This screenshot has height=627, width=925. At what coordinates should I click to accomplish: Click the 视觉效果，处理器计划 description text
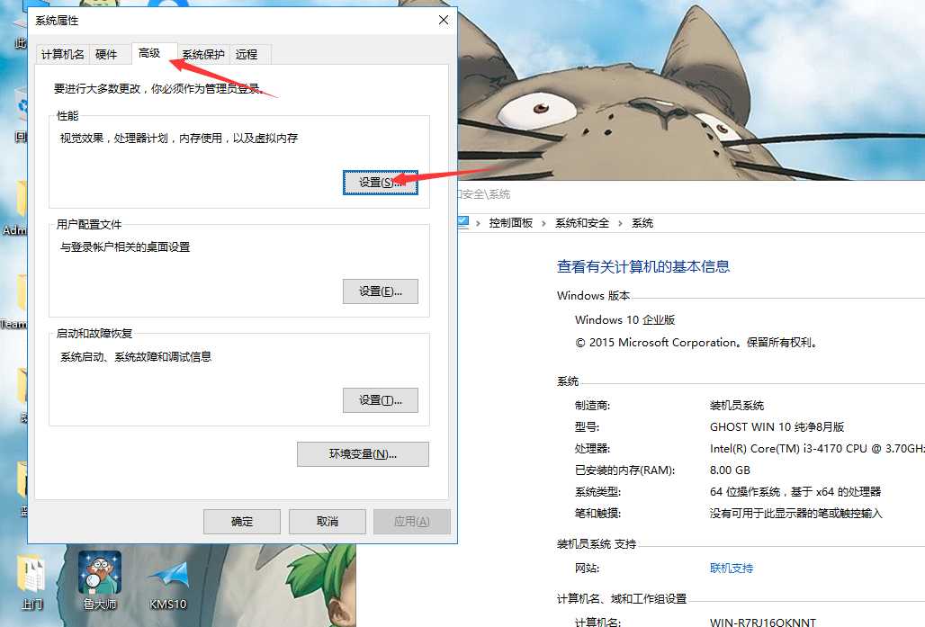(179, 138)
